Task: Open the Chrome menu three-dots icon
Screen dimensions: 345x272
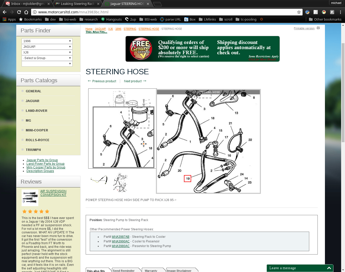Action: (x=340, y=12)
